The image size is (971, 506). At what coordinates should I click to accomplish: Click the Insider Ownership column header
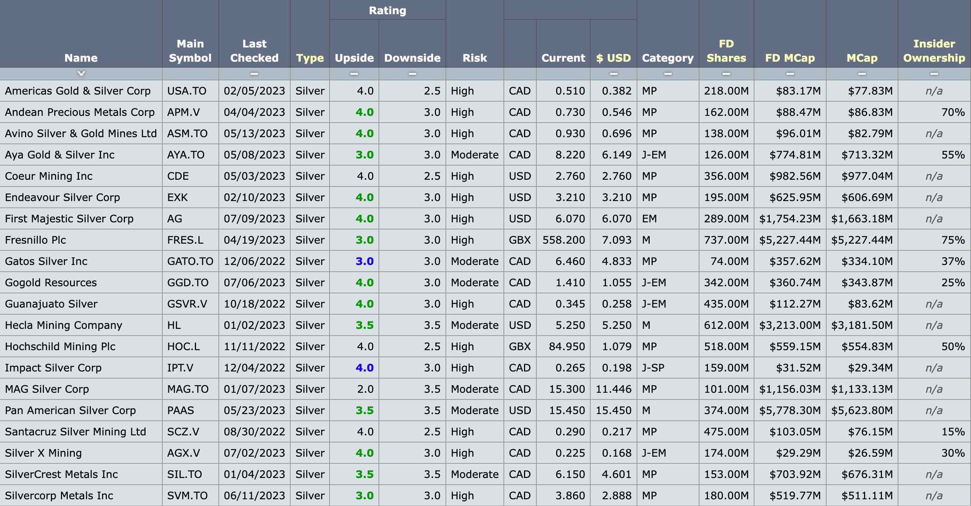934,51
